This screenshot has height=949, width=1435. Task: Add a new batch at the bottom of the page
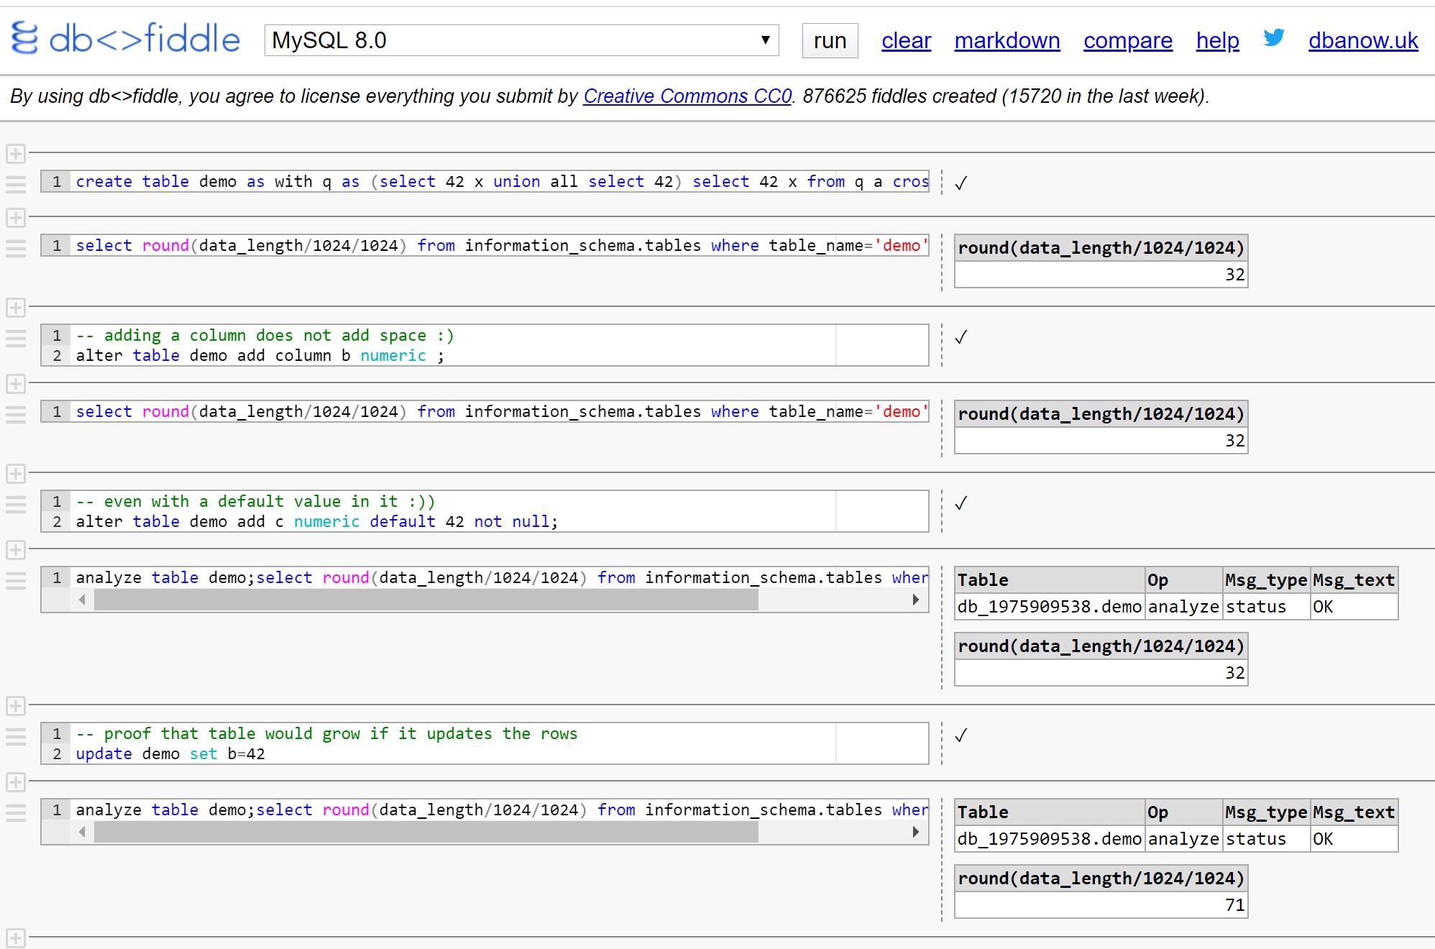(x=16, y=938)
